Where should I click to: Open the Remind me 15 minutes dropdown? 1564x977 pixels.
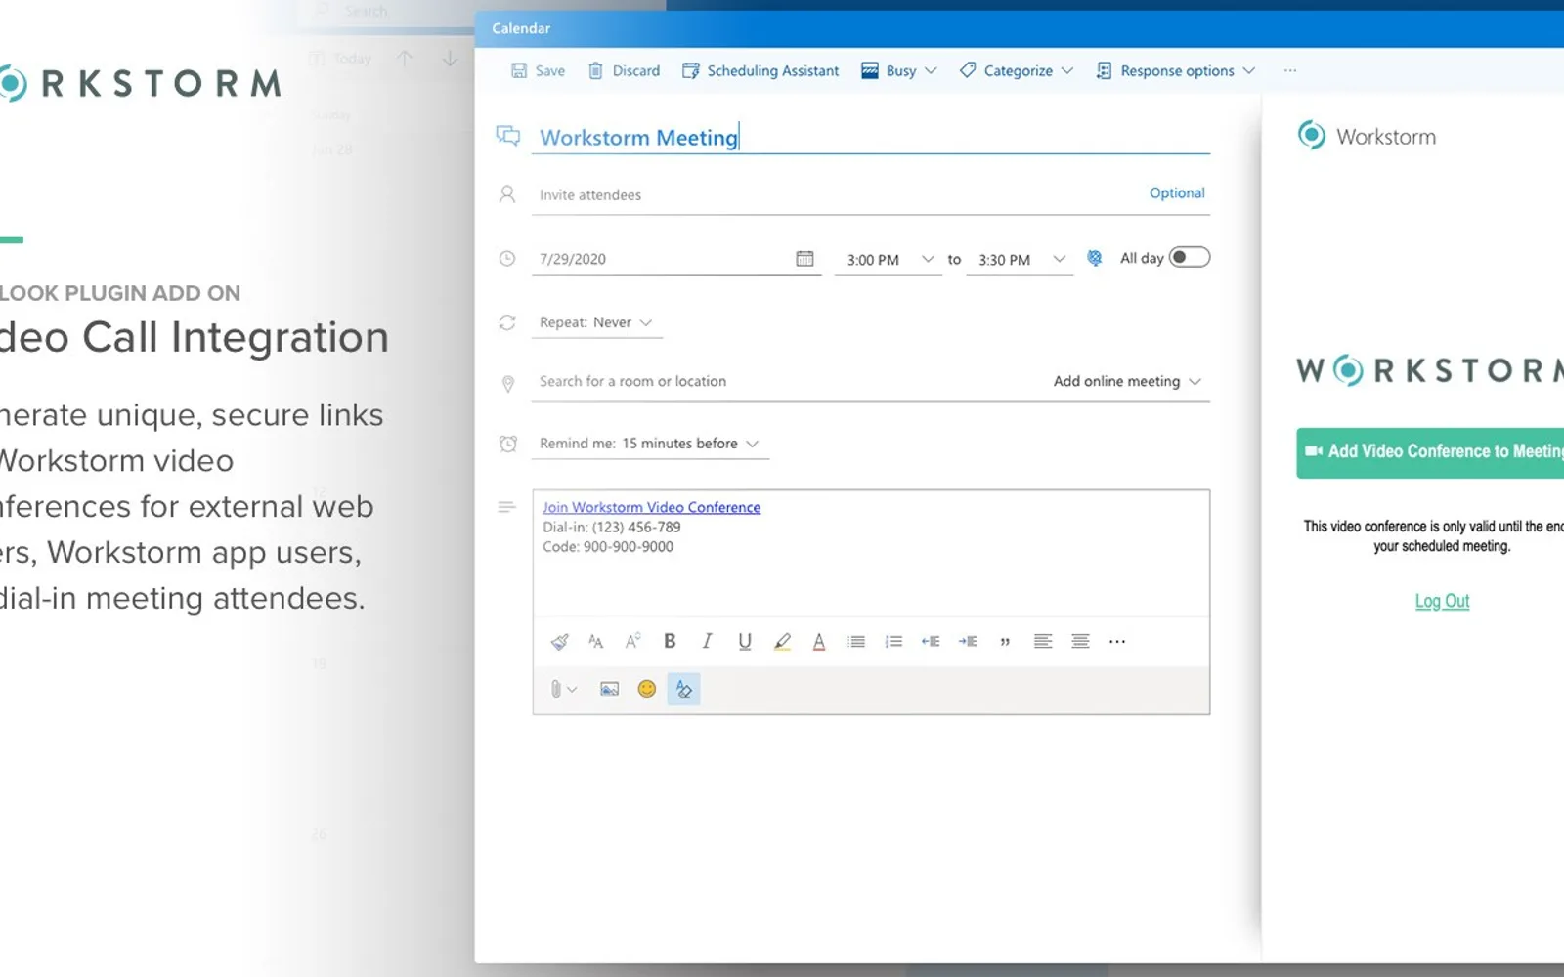(x=650, y=444)
